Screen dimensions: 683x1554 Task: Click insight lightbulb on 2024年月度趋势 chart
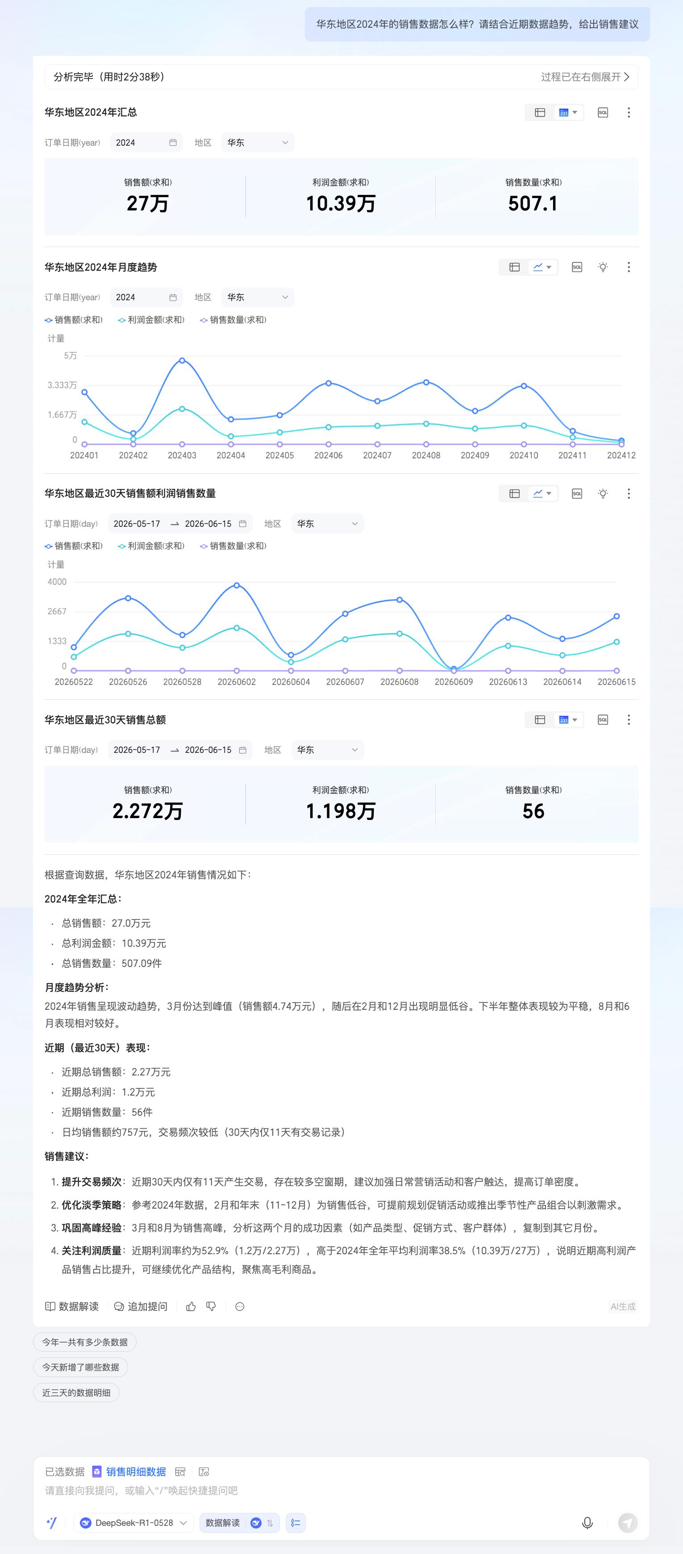coord(603,267)
